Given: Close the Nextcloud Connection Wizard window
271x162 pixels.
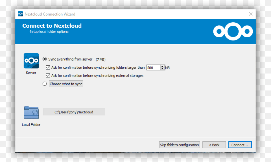Looking at the screenshot, I should (x=251, y=14).
